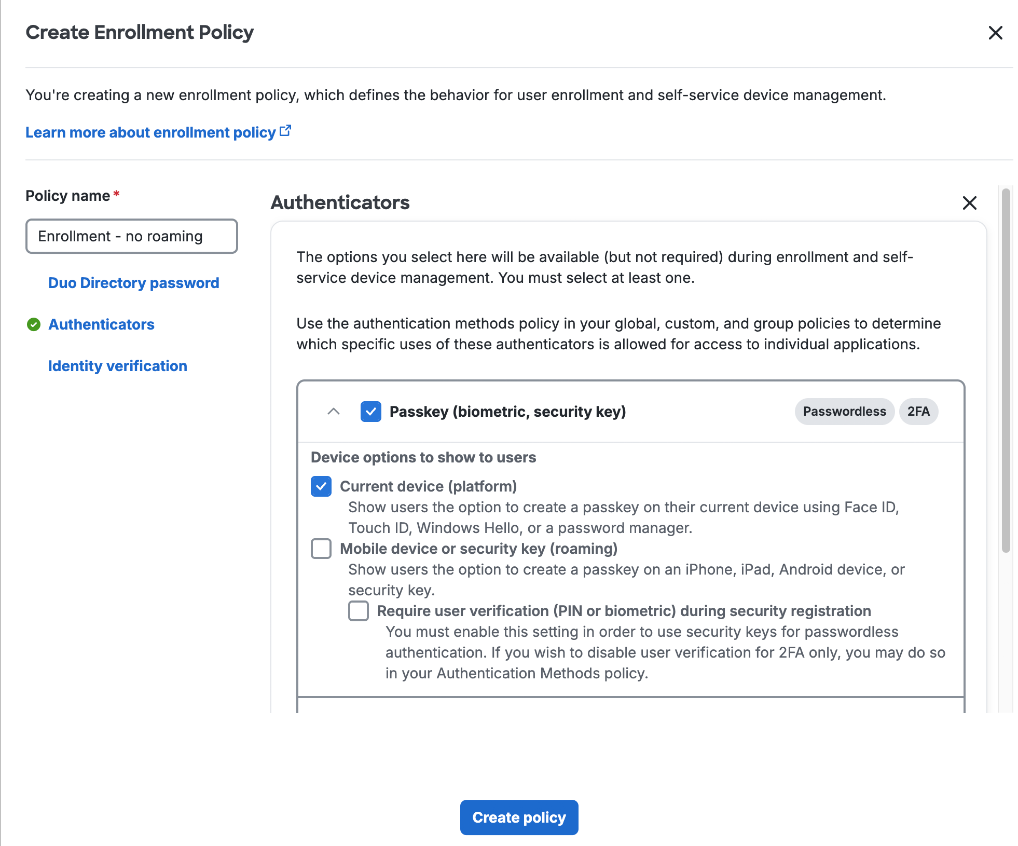Close the Create Enrollment Policy dialog
Viewport: 1018px width, 846px height.
pos(996,33)
